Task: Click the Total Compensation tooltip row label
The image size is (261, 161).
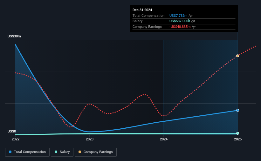Action: (148, 16)
